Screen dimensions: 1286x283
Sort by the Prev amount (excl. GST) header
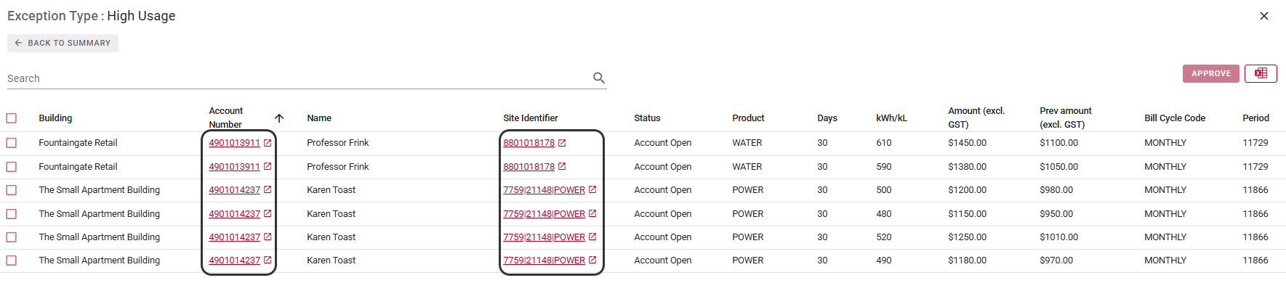pyautogui.click(x=1066, y=118)
